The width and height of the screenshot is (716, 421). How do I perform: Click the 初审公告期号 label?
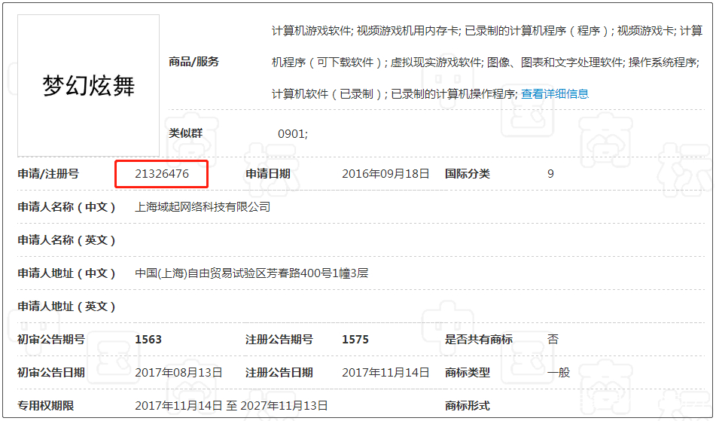click(x=51, y=339)
